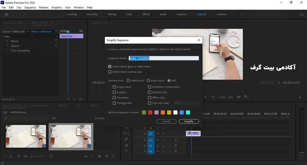Switch Project panel to Icon View

pyautogui.click(x=18, y=156)
